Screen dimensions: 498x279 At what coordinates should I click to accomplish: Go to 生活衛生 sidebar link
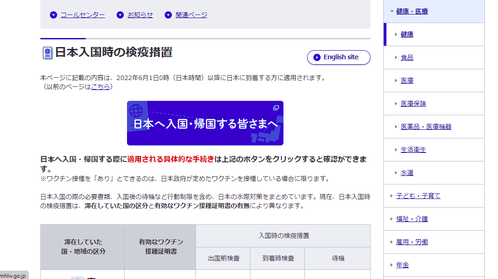[413, 150]
